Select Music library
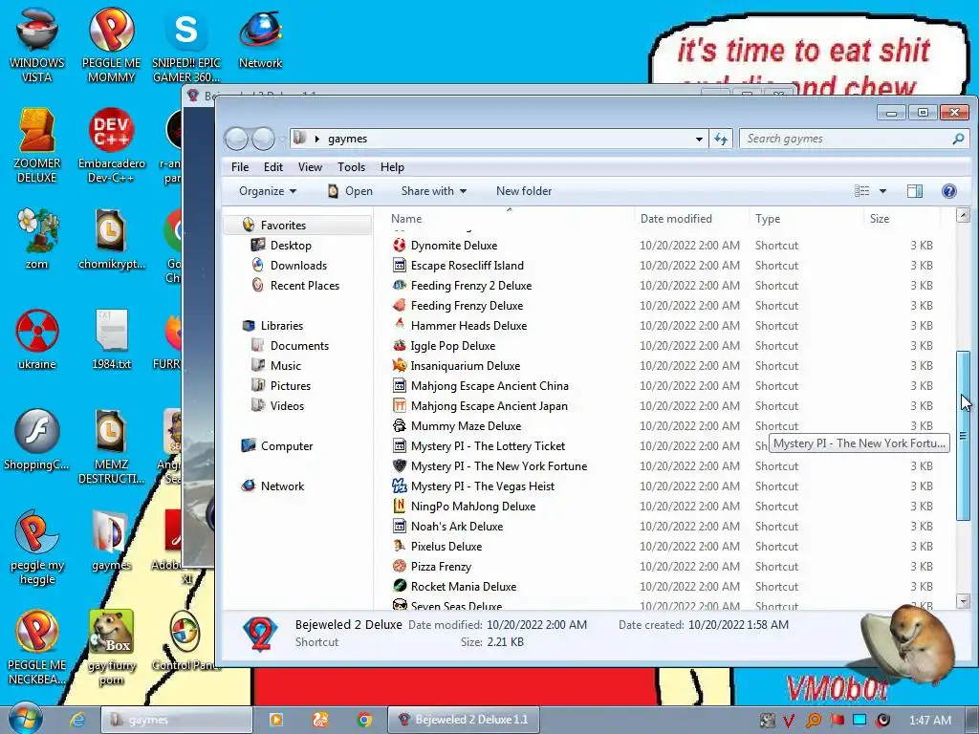 285,365
